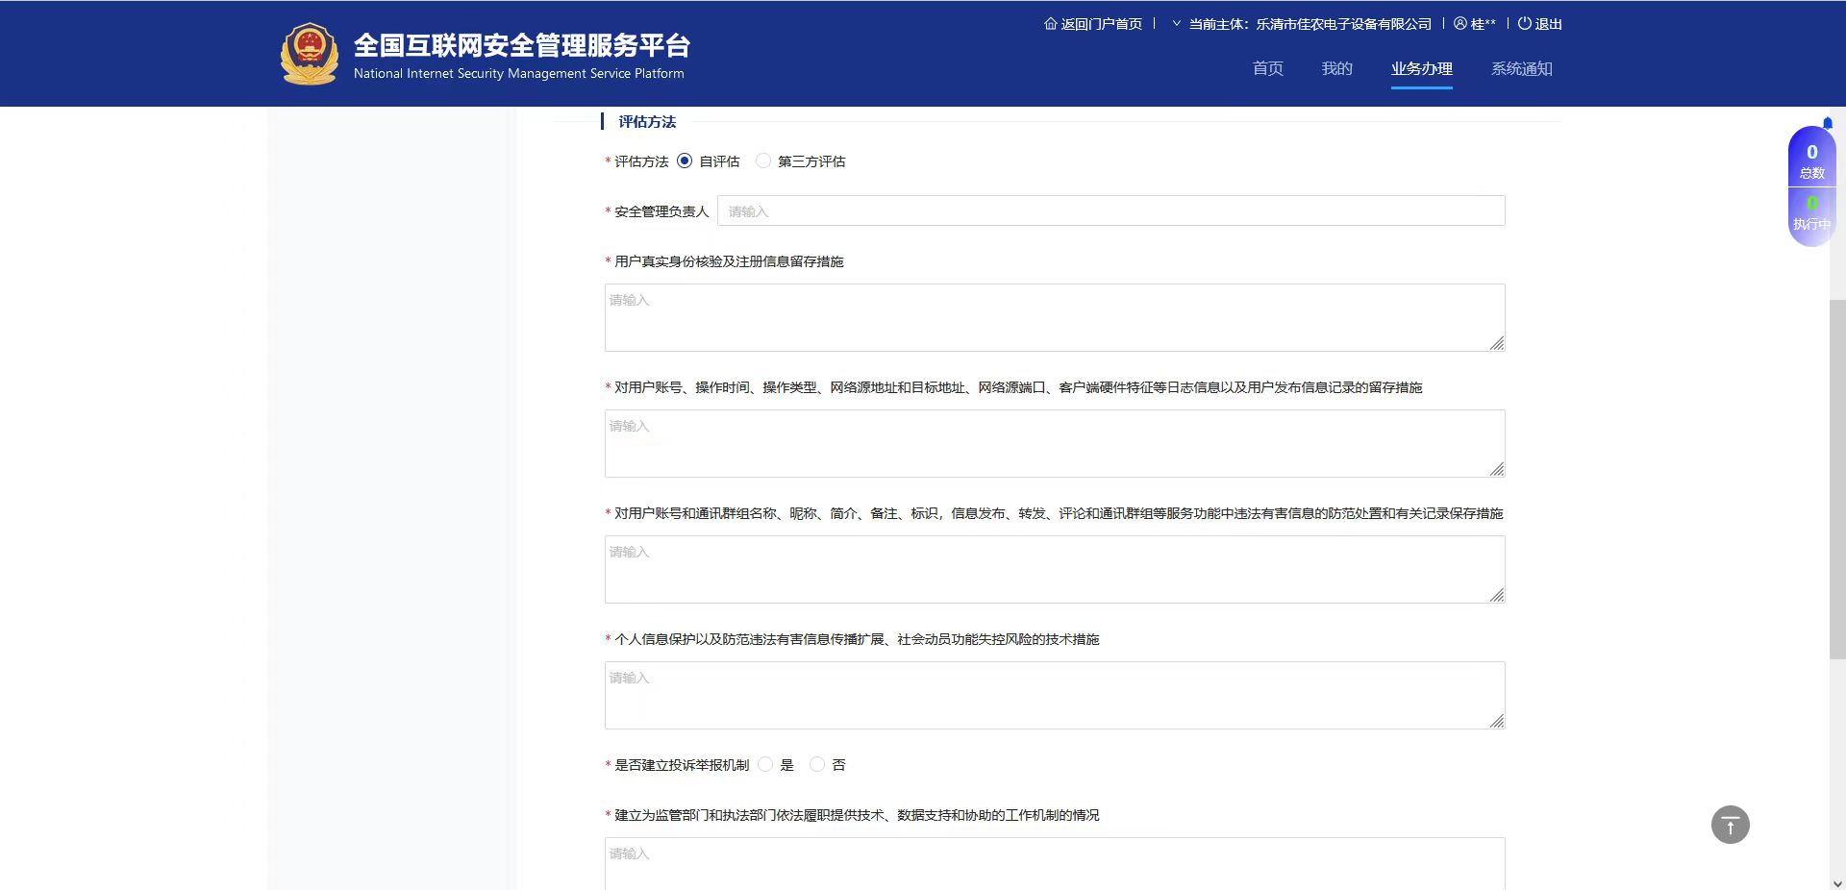The image size is (1846, 890).
Task: Select 是 for 是否建立投诉举报机制
Action: click(765, 765)
